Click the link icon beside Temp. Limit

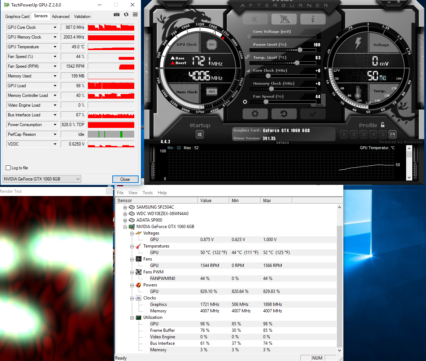[x=247, y=57]
